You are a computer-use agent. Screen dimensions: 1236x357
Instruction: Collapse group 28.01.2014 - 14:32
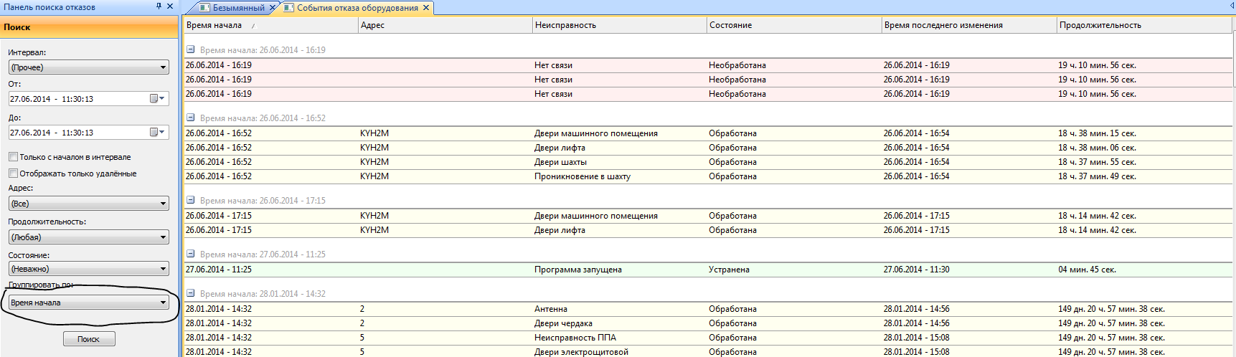click(x=191, y=294)
